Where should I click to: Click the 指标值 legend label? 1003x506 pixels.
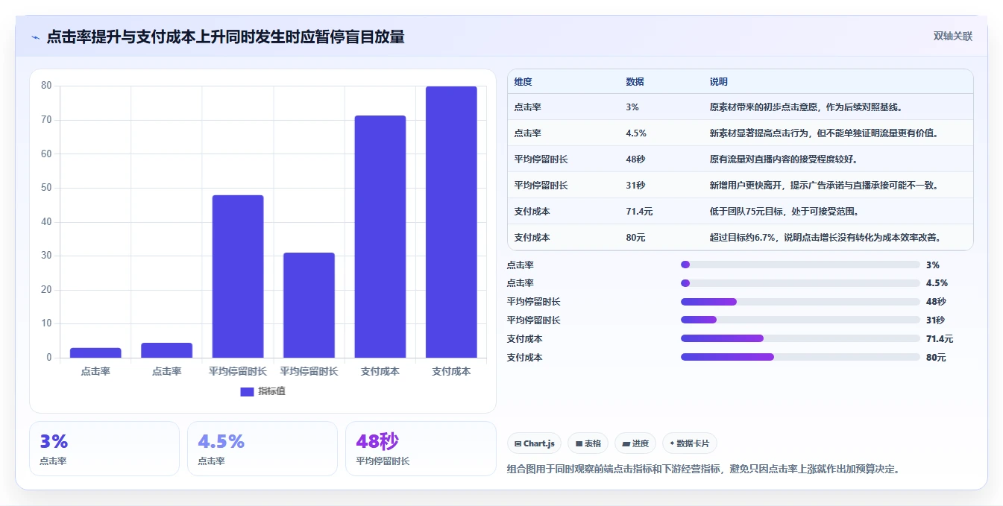point(271,391)
